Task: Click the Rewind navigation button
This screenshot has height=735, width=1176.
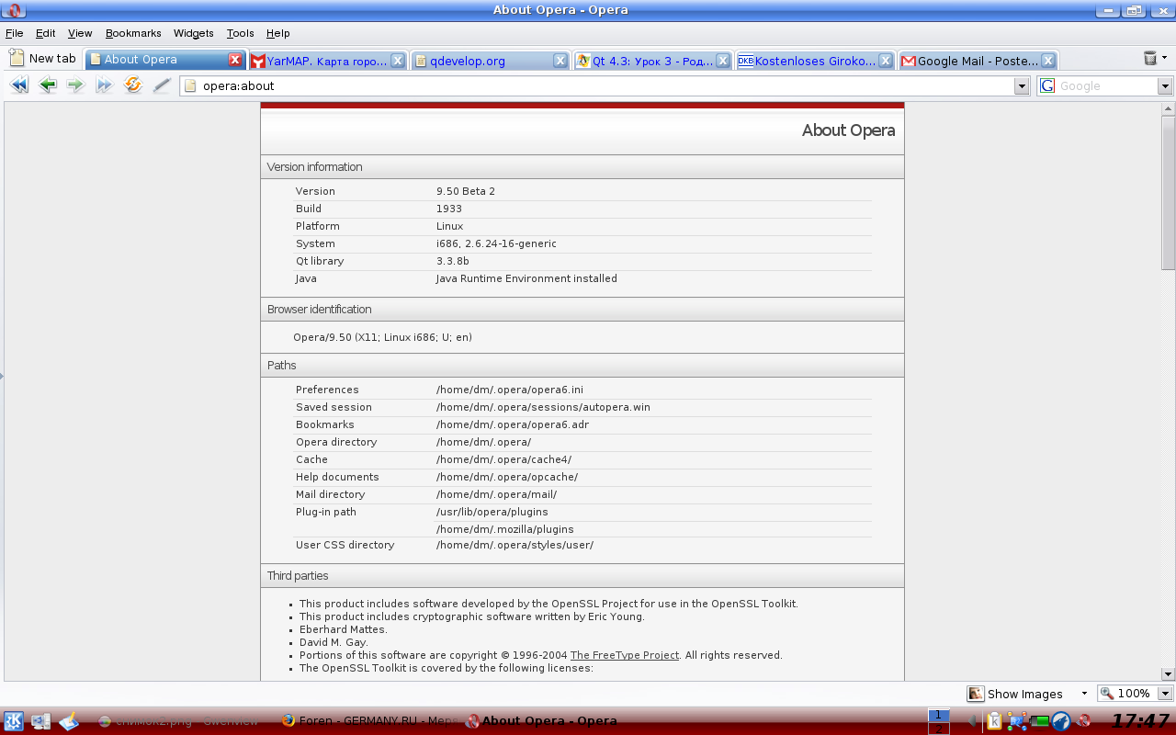Action: click(x=18, y=85)
